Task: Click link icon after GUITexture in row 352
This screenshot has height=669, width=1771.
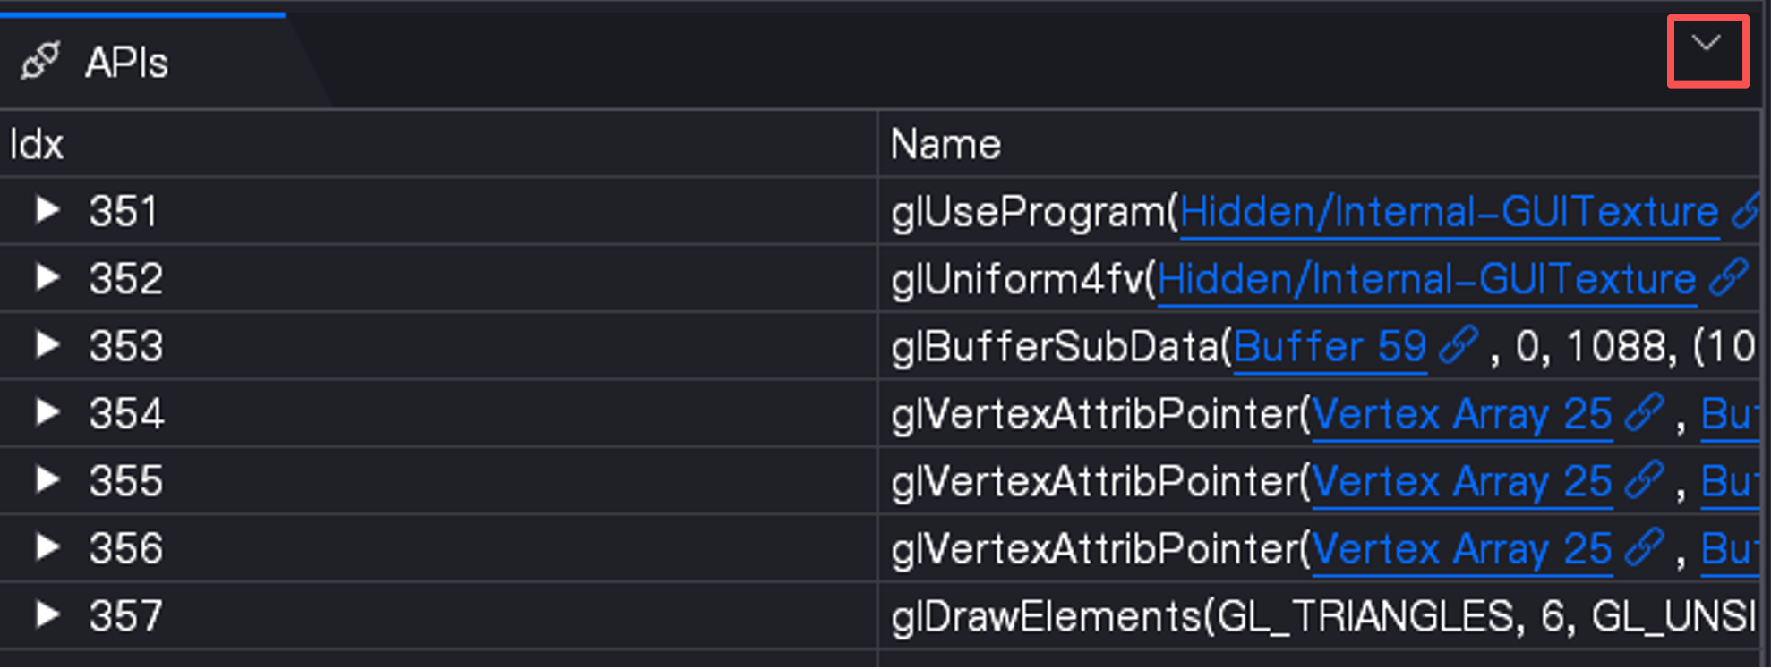Action: (1729, 279)
